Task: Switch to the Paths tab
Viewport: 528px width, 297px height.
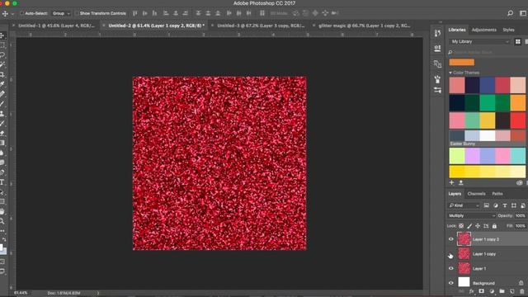Action: coord(497,194)
